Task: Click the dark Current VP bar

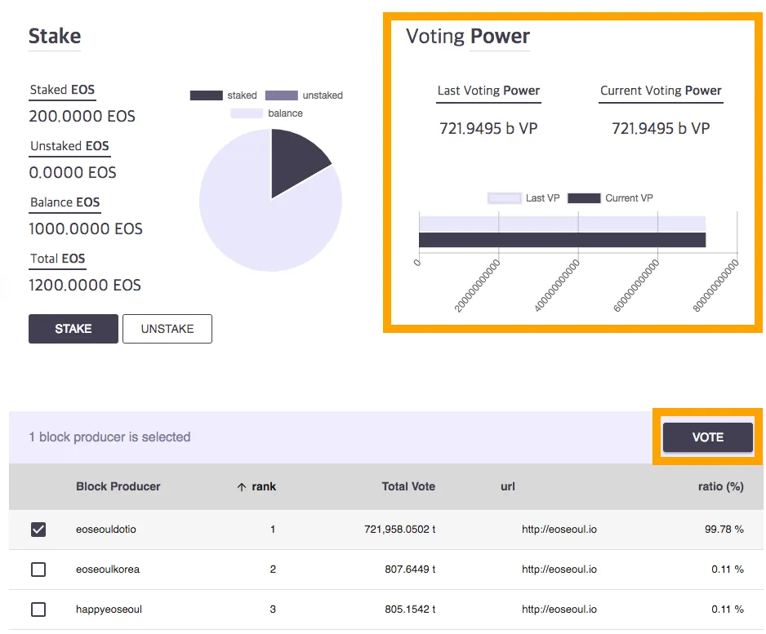Action: tap(563, 240)
